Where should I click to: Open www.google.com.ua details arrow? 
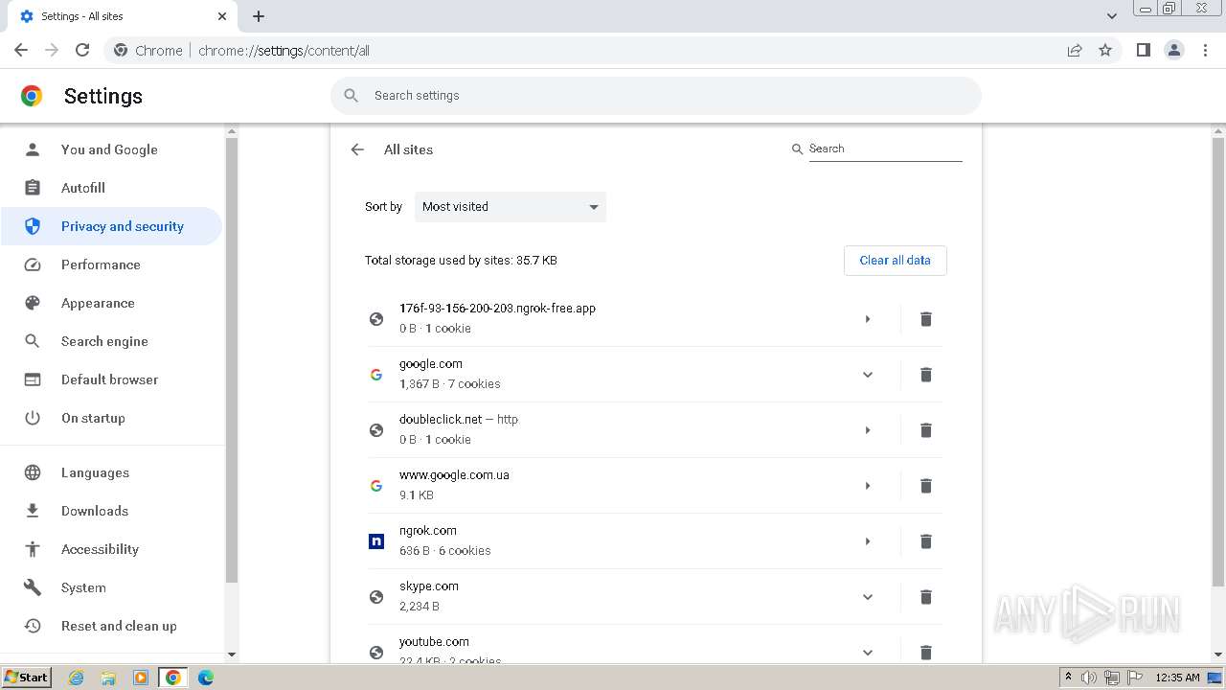(x=868, y=486)
